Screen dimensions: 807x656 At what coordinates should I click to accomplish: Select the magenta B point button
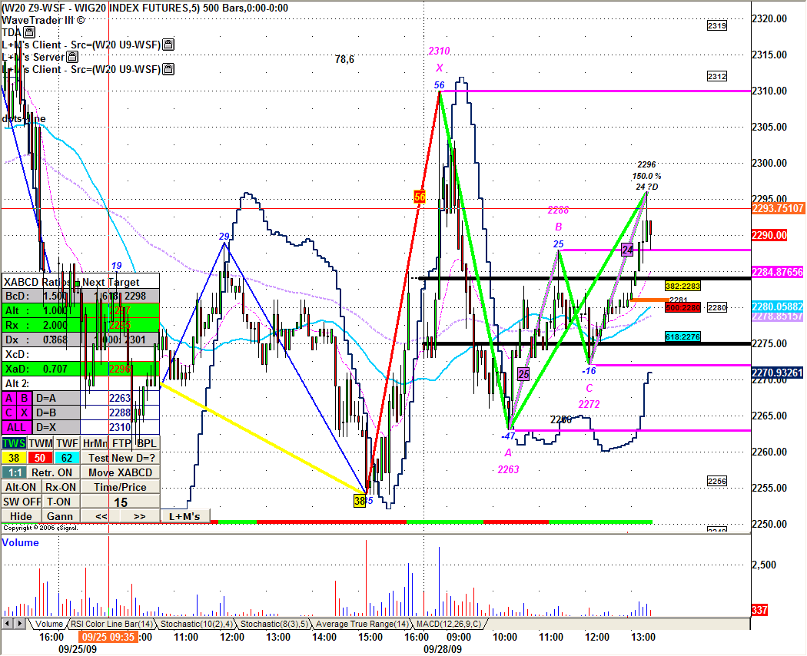point(24,398)
